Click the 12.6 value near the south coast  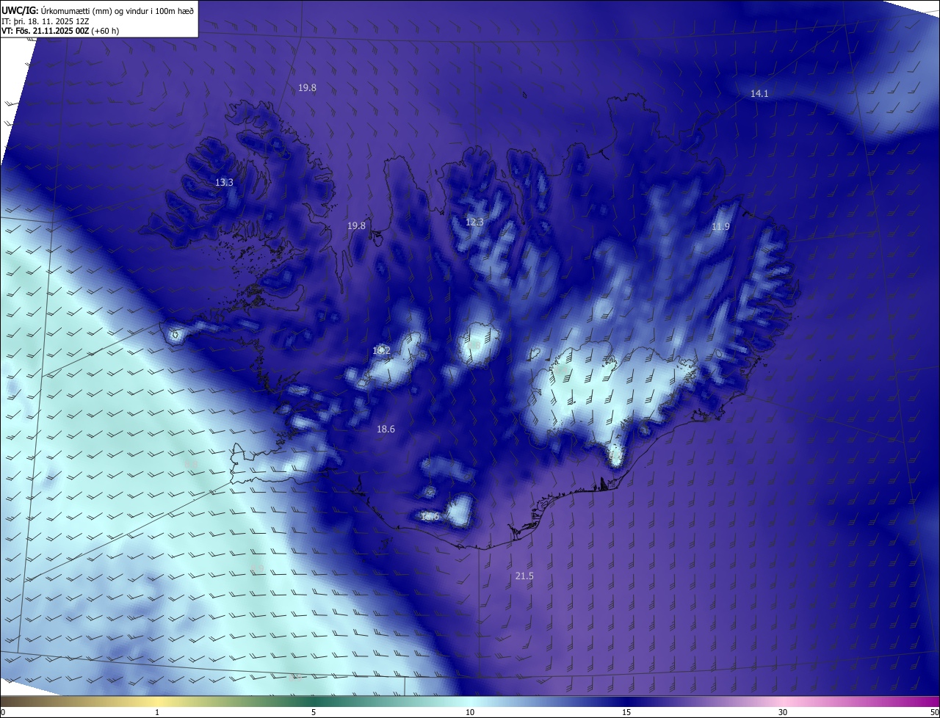(x=430, y=517)
